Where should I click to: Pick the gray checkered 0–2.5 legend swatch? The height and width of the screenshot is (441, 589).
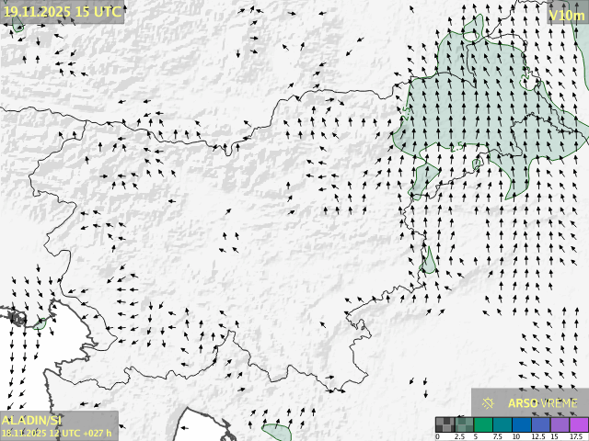(x=445, y=424)
